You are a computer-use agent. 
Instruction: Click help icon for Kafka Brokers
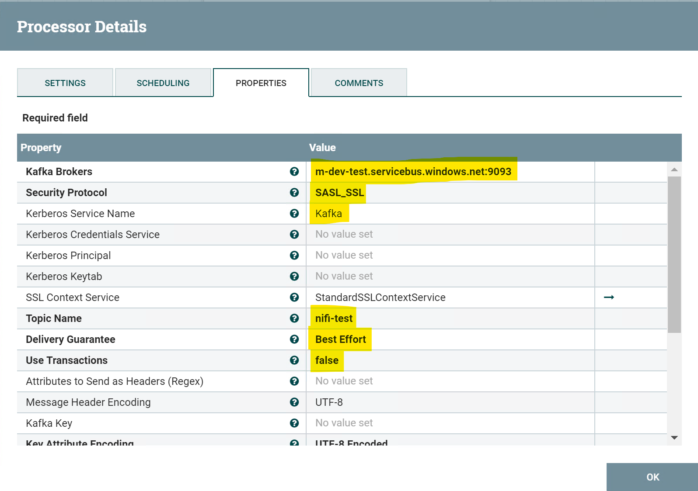(294, 172)
